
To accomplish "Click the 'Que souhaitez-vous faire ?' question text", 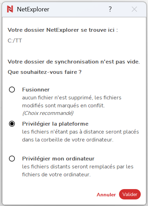I will click(45, 72).
